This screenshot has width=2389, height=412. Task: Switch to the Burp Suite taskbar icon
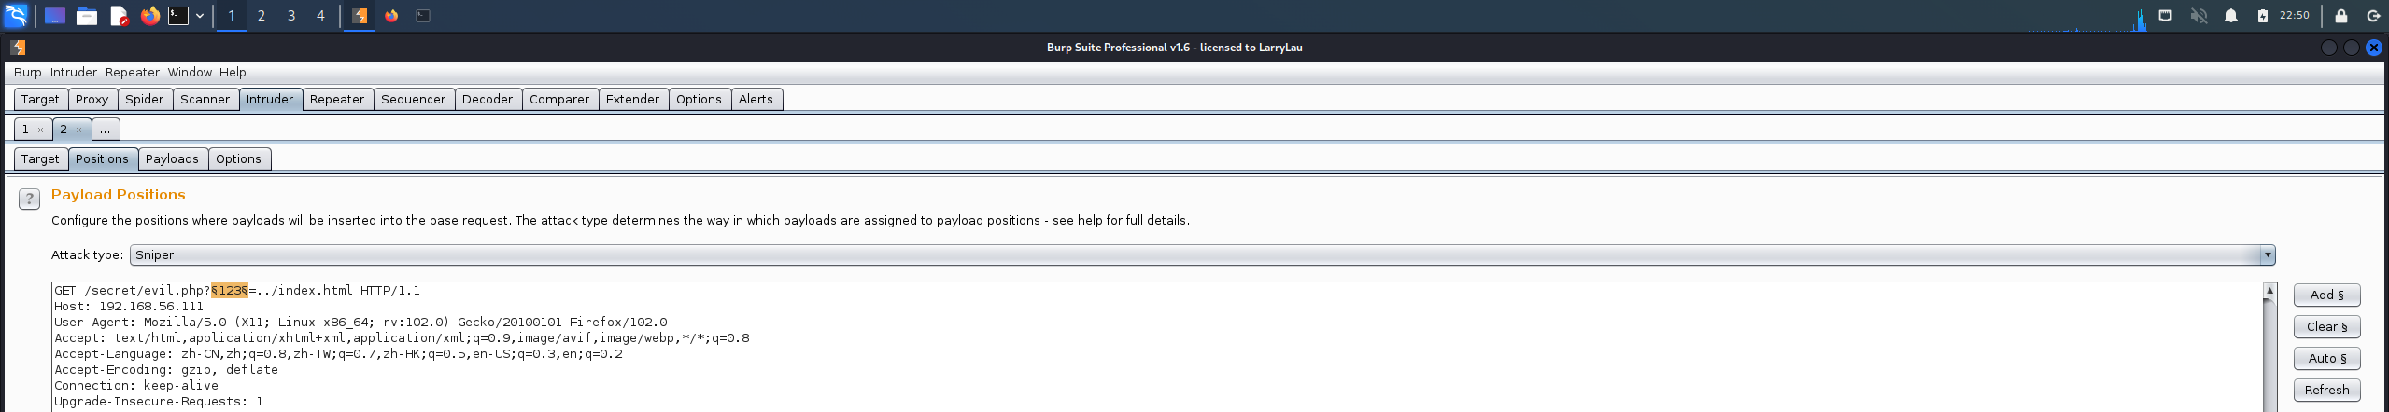[x=360, y=16]
